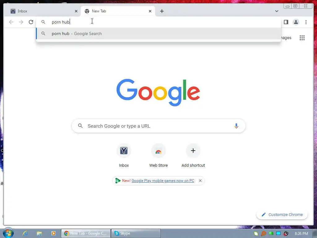The width and height of the screenshot is (317, 238).
Task: Open the Web Store shortcut tile
Action: 158,156
